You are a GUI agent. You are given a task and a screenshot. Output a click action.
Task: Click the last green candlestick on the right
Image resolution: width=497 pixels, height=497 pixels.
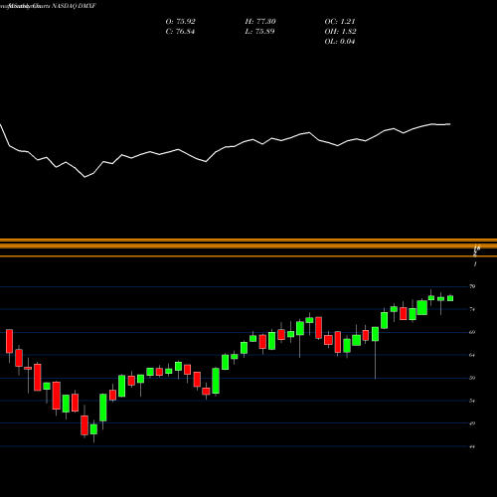(450, 298)
